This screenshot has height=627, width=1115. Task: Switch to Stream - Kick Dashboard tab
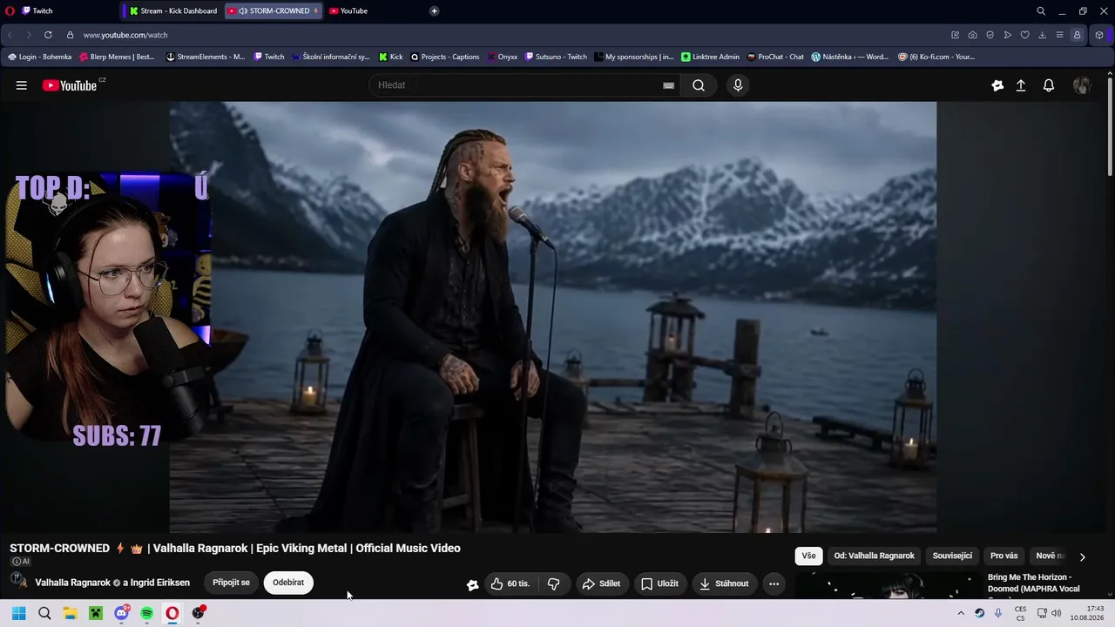point(173,11)
